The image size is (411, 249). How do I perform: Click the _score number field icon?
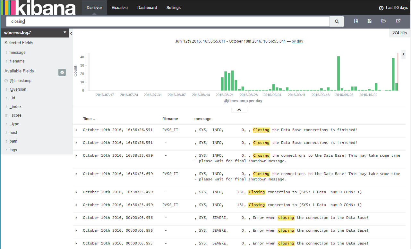6,115
